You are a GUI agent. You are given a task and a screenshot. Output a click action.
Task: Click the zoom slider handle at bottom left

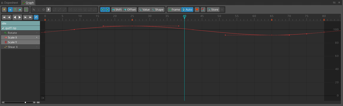point(25,102)
